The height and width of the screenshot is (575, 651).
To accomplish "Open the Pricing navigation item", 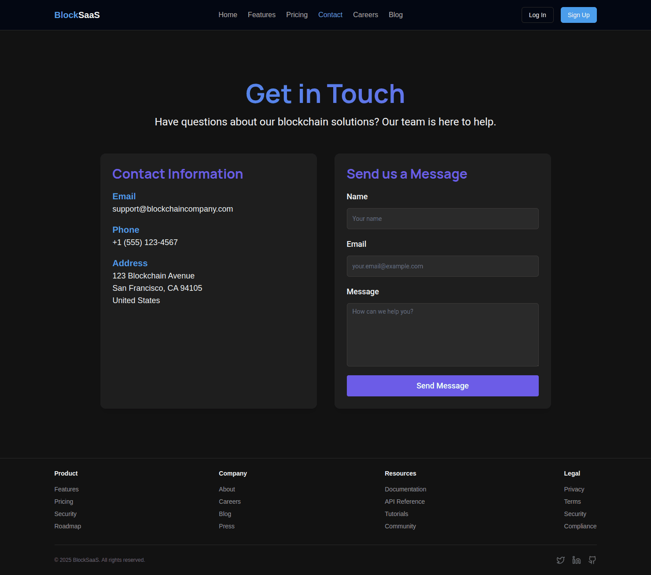I will [x=297, y=15].
